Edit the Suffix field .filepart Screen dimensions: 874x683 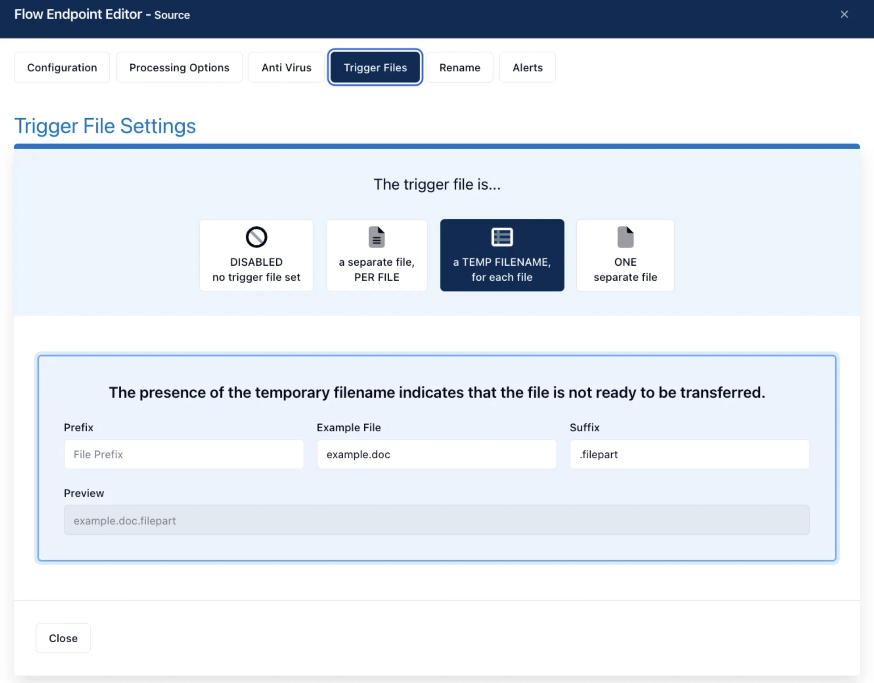(x=690, y=454)
